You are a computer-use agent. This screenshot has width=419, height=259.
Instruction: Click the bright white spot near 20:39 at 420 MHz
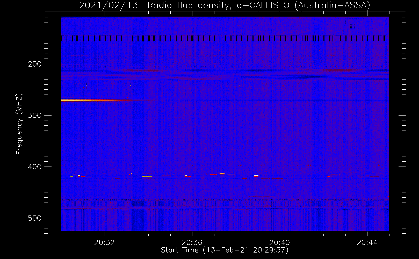[x=256, y=176]
